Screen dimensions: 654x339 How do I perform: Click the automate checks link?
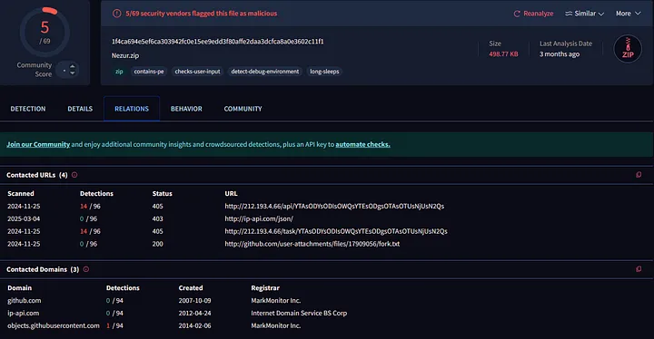pyautogui.click(x=362, y=144)
